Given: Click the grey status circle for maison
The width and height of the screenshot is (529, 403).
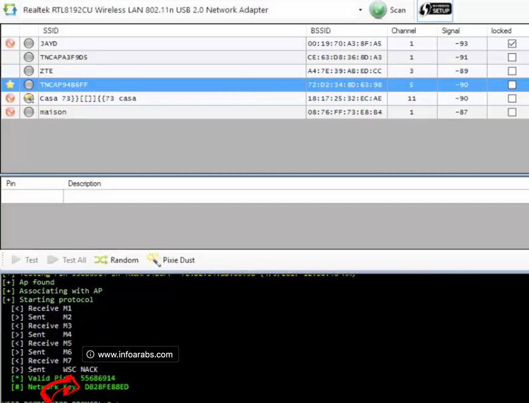Looking at the screenshot, I should 29,112.
